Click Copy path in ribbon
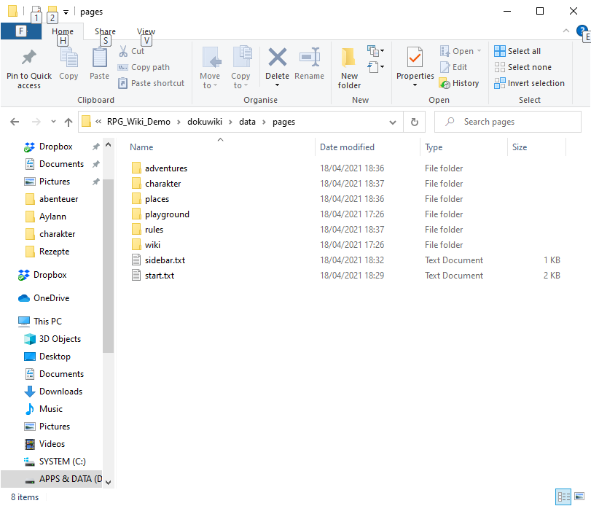 click(x=144, y=67)
